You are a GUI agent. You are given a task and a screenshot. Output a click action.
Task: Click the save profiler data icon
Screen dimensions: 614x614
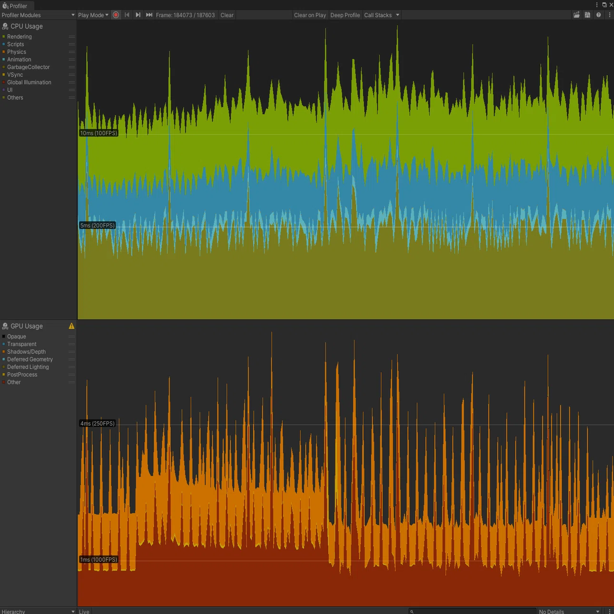[x=587, y=15]
